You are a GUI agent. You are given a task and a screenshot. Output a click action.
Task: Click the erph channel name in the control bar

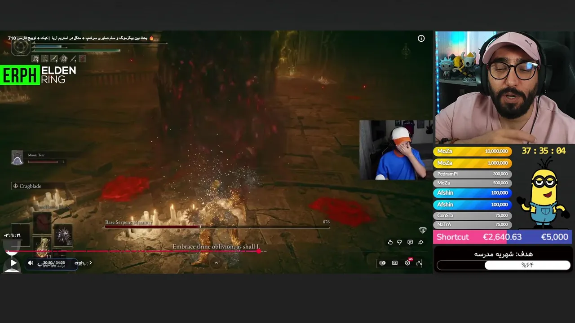pyautogui.click(x=79, y=263)
